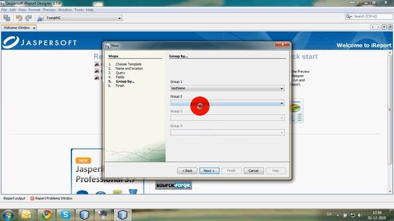This screenshot has width=394, height=221.
Task: Close the New dialog
Action: tap(283, 44)
